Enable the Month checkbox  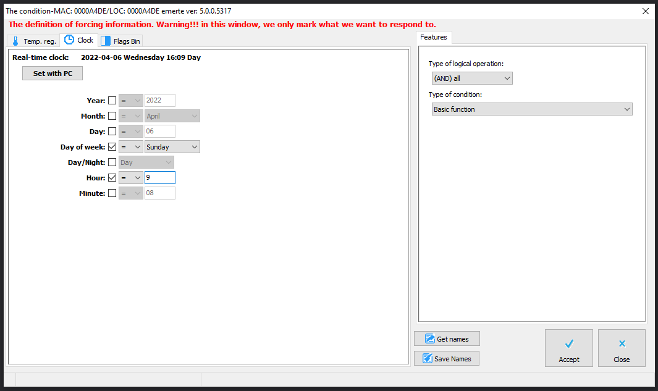[112, 116]
